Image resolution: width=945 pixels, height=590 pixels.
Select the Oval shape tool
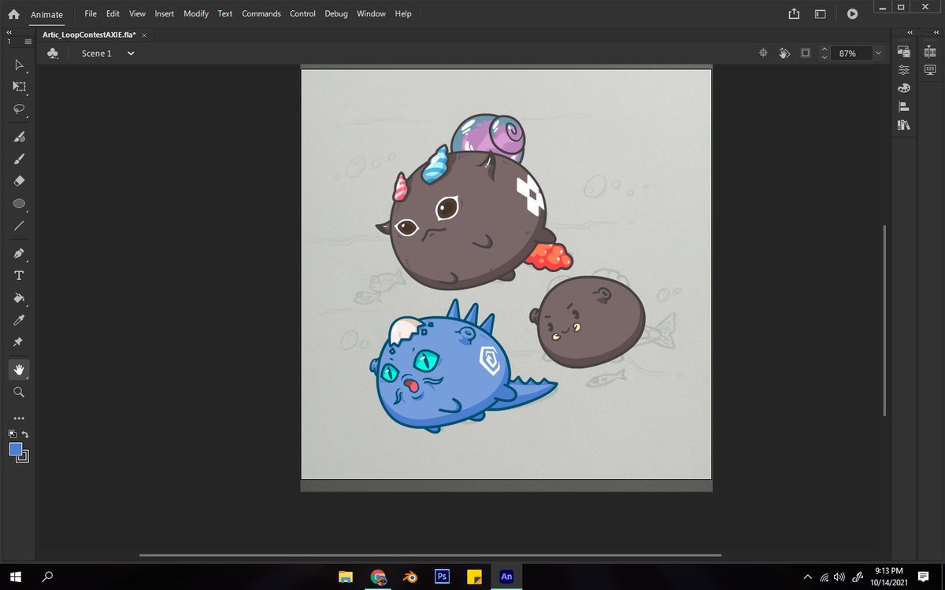tap(20, 204)
